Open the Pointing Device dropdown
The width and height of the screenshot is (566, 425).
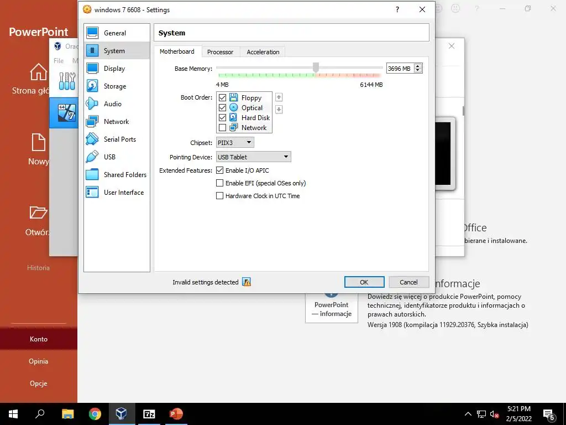(253, 157)
